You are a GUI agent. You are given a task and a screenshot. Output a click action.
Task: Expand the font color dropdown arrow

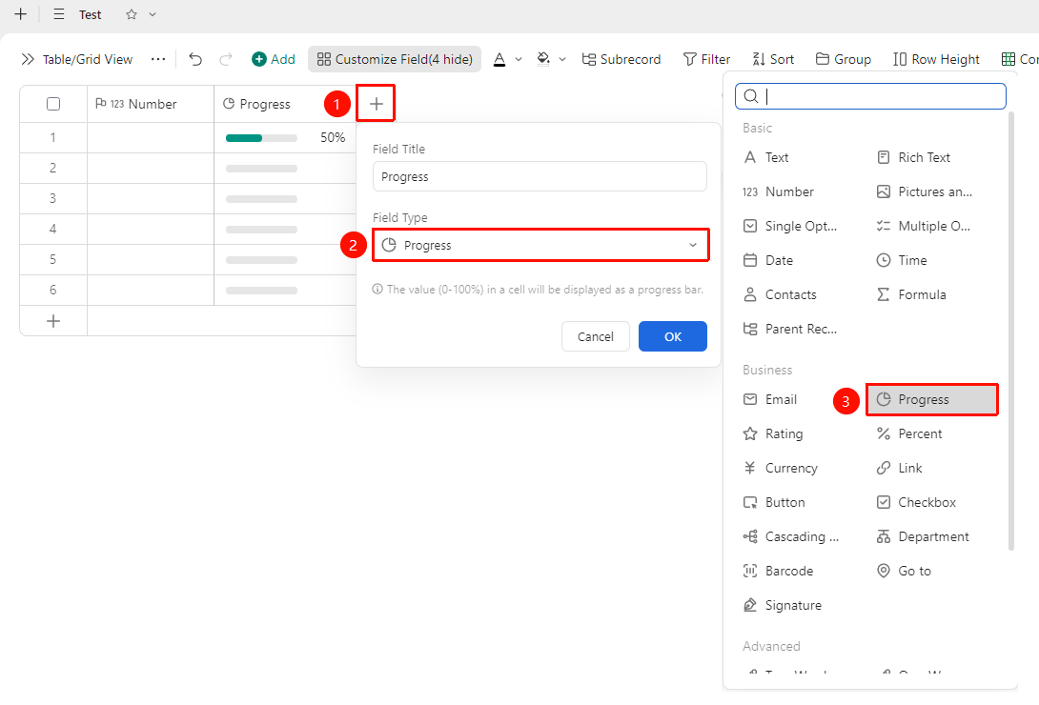click(519, 60)
